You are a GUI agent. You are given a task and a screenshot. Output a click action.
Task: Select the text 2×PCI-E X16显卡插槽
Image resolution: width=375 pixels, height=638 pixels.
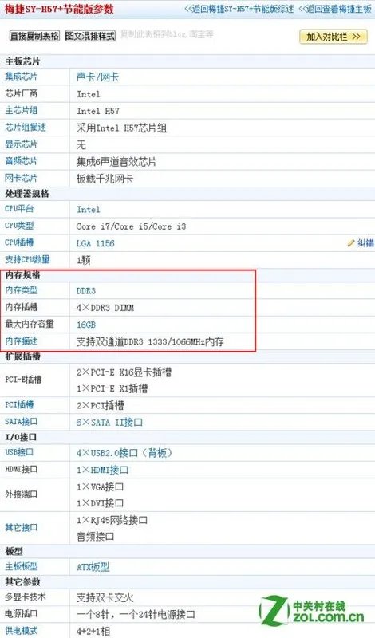124,372
